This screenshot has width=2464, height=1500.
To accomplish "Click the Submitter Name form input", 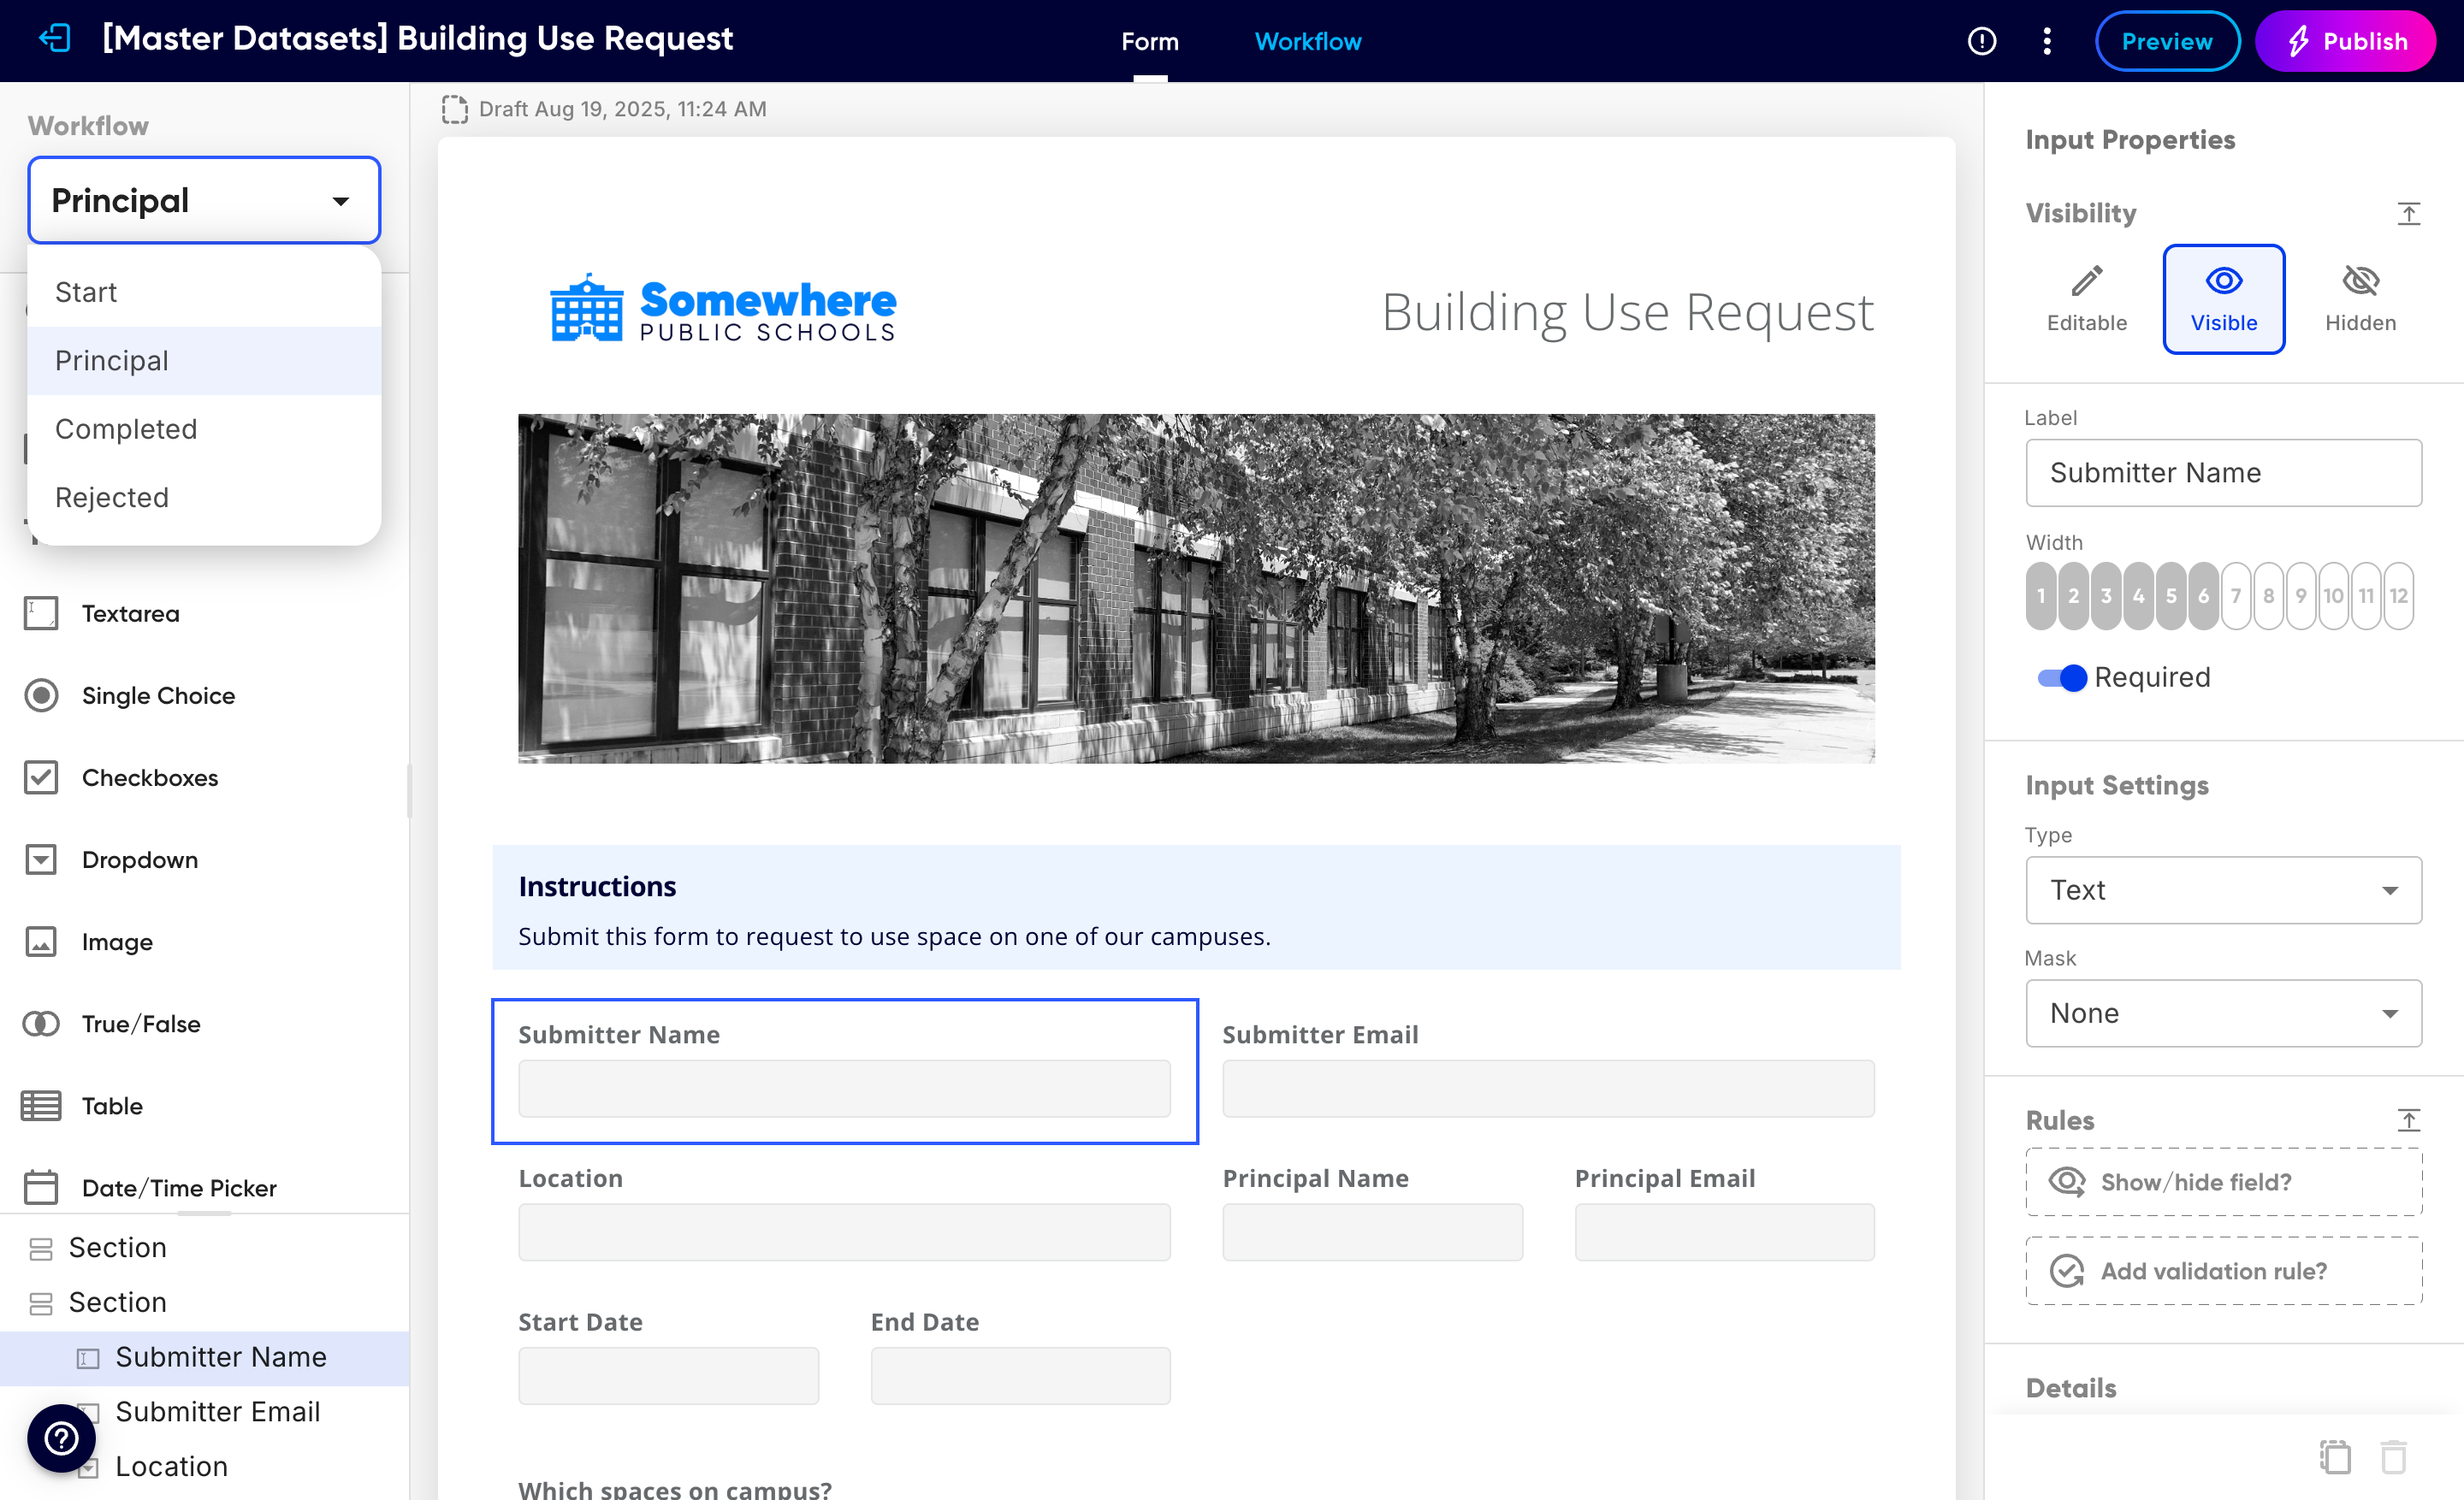I will [844, 1089].
